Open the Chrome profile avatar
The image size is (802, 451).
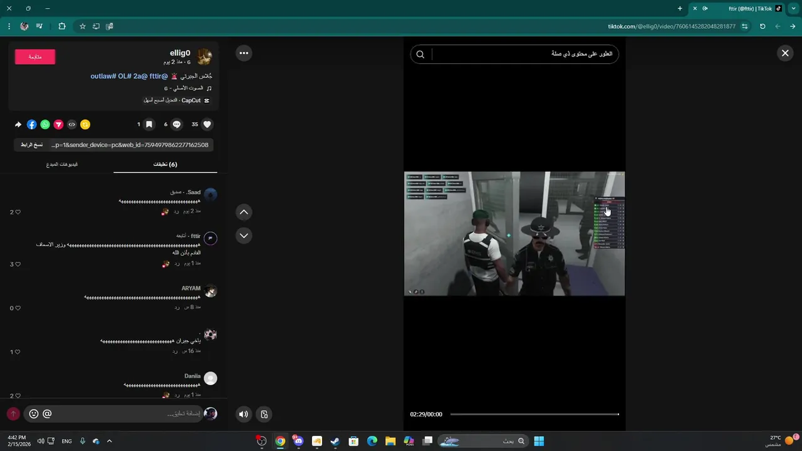24,26
